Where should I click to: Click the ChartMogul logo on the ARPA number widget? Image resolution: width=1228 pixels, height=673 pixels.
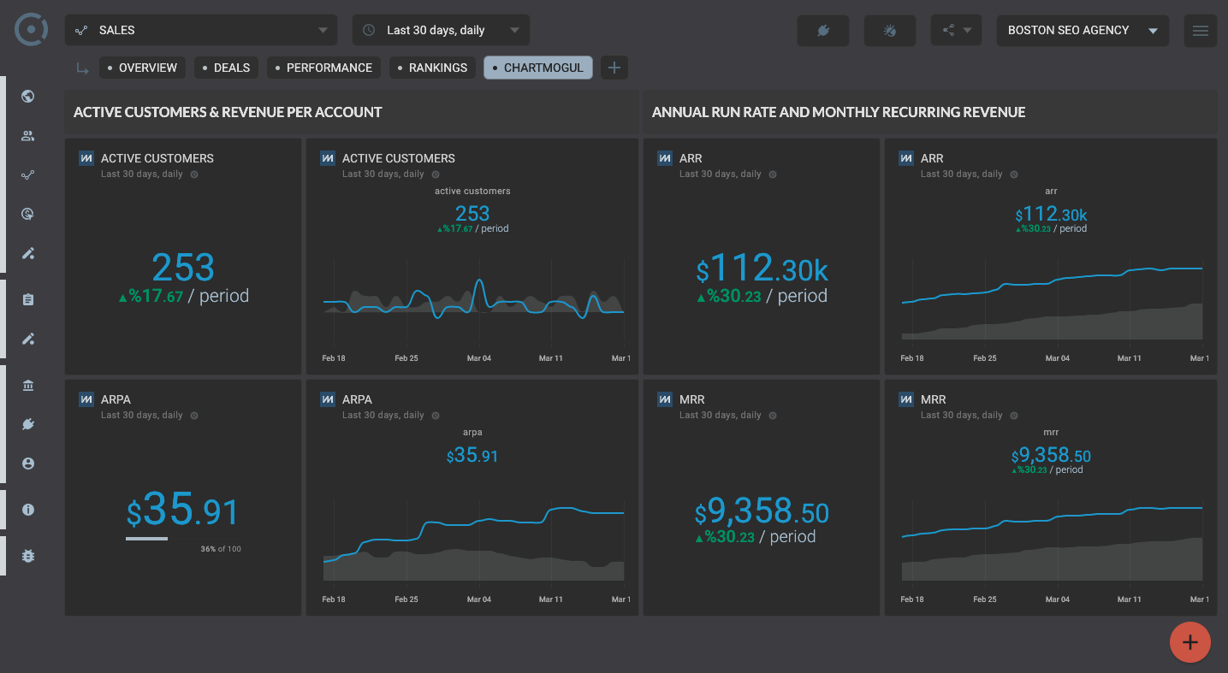[x=86, y=399]
